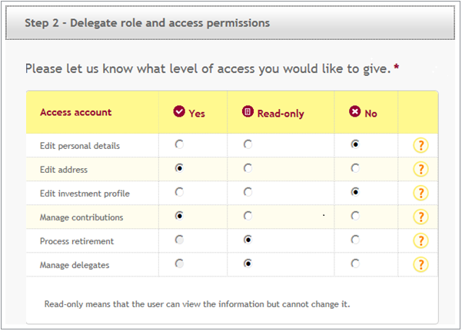Open help icon for Edit investment profile
Image resolution: width=462 pixels, height=331 pixels.
point(420,194)
